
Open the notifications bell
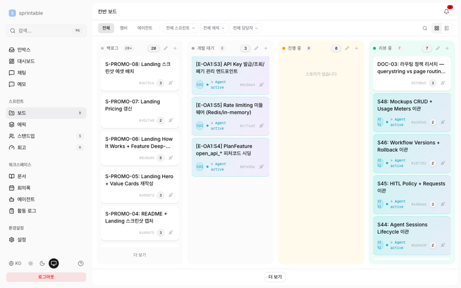coord(447,11)
